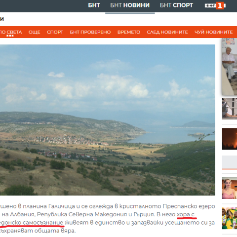Select СПОРТ in orange navigation

[x=55, y=32]
